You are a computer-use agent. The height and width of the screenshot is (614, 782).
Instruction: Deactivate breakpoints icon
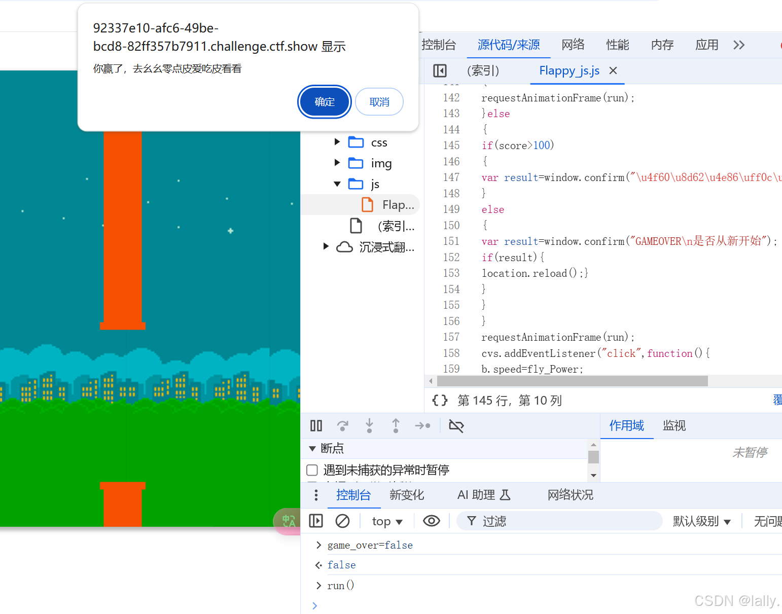pyautogui.click(x=456, y=426)
